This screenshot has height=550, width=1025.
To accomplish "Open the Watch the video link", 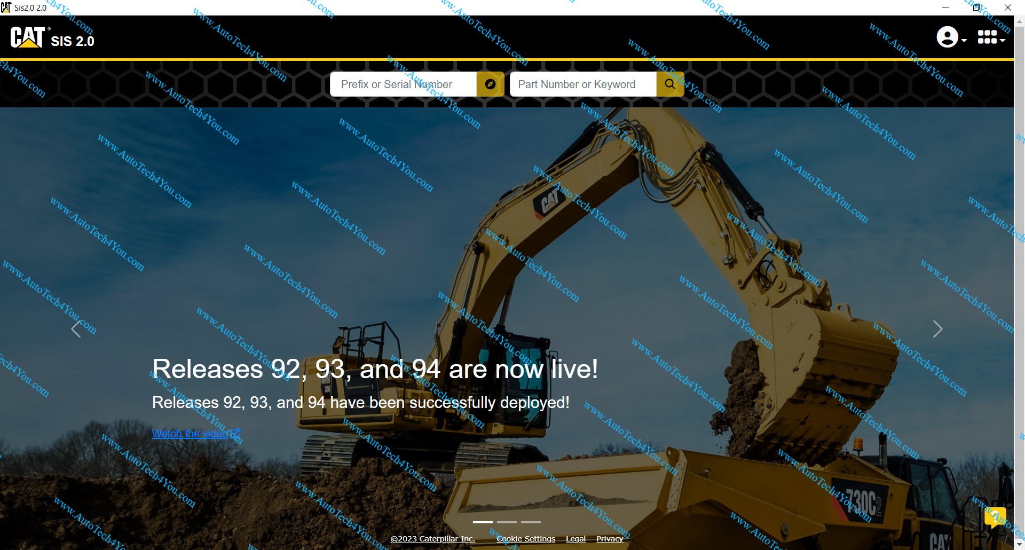I will pyautogui.click(x=191, y=434).
